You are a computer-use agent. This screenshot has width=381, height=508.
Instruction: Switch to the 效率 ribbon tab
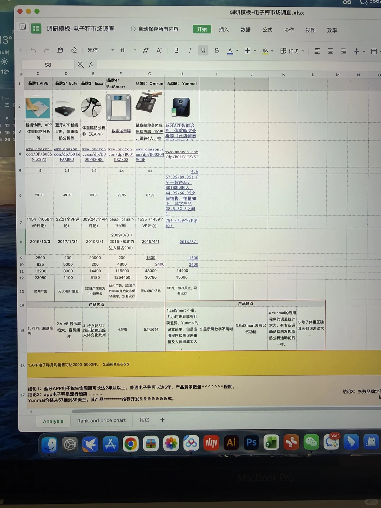click(x=332, y=30)
